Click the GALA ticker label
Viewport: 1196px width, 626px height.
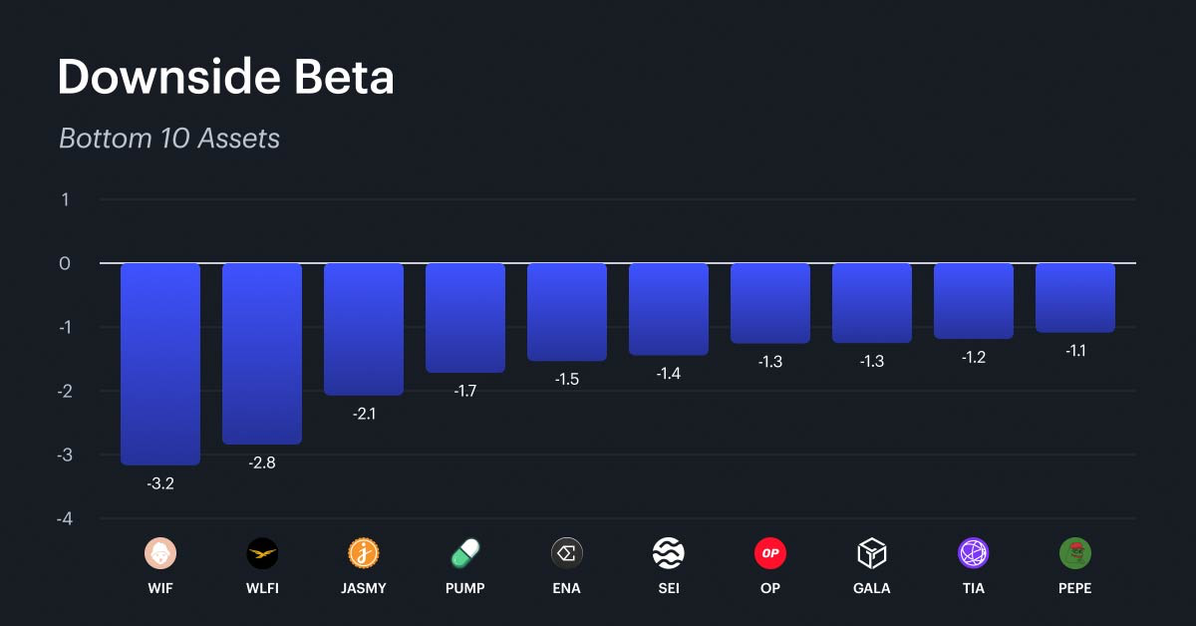coord(872,588)
